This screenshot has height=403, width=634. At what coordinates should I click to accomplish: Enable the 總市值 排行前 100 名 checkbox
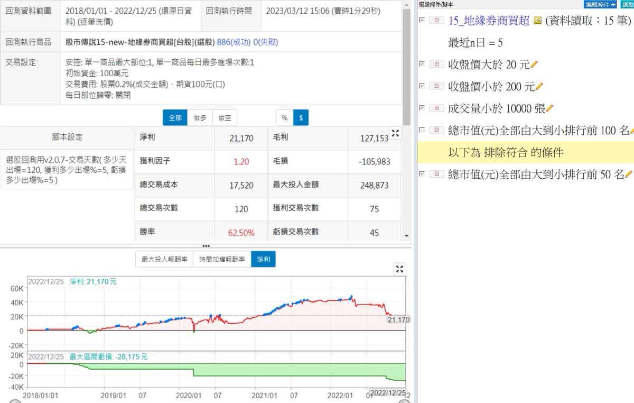click(x=421, y=130)
